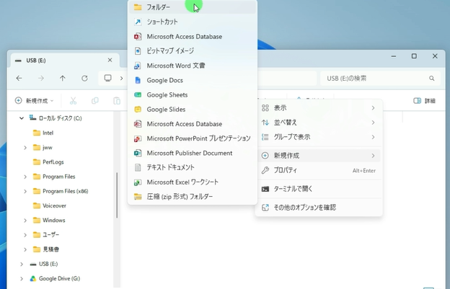Screen dimensions: 450x289
Task: Click the cut scissors icon
Action: pyautogui.click(x=73, y=101)
